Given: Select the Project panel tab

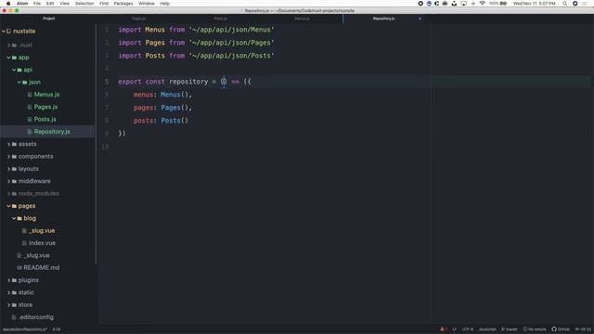Looking at the screenshot, I should pos(49,19).
